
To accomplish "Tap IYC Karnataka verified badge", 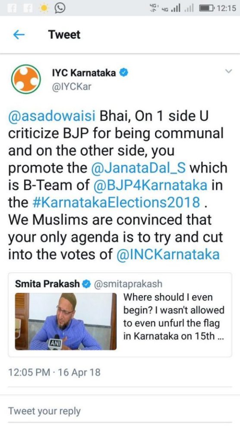I will coord(124,73).
